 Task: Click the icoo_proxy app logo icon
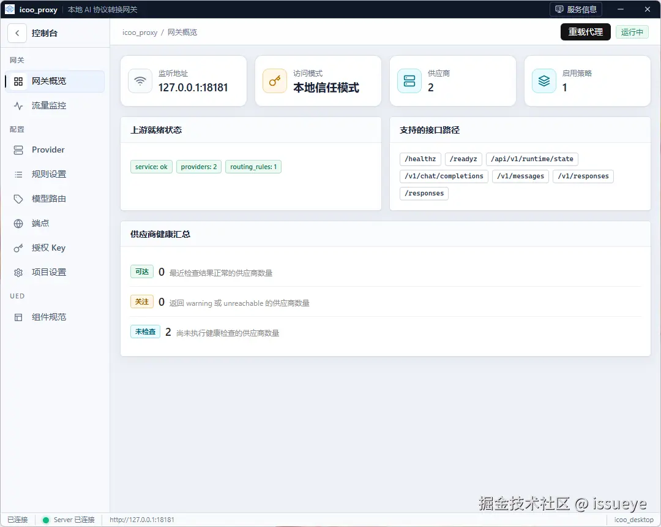point(9,9)
